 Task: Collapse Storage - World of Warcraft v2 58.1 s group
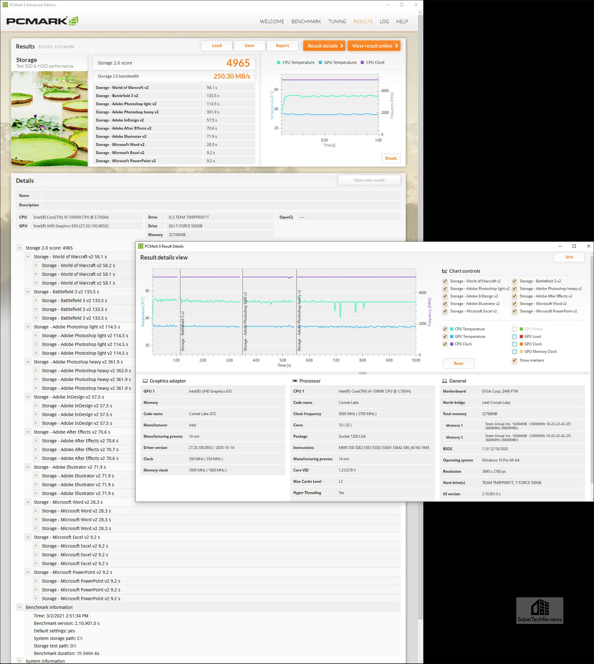tap(28, 257)
